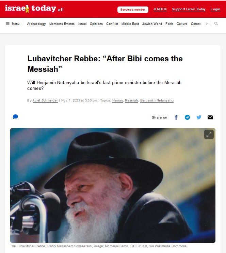
Task: Click Support Israel Today link
Action: [189, 9]
